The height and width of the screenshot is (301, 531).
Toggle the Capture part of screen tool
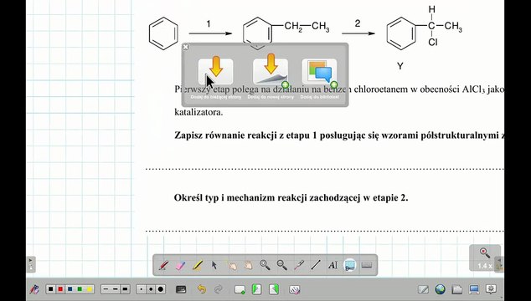pos(350,265)
